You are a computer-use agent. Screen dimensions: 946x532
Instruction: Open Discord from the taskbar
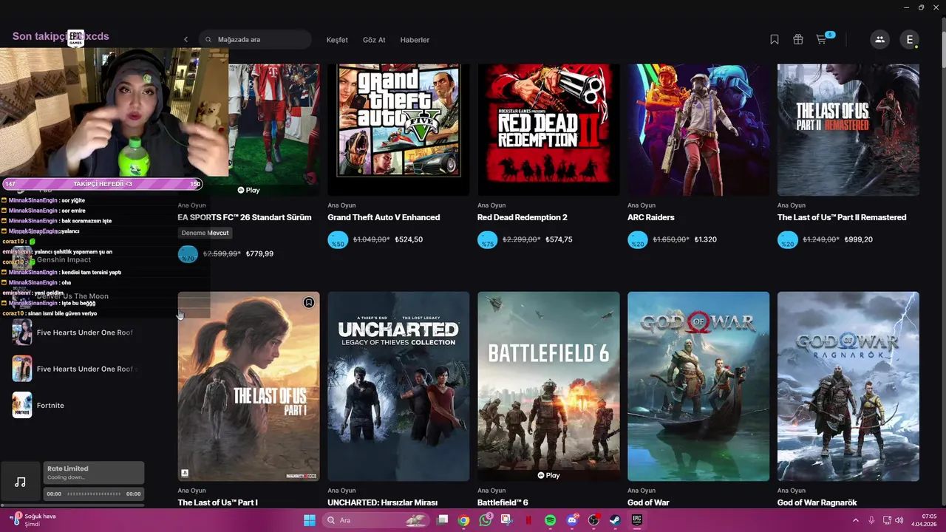571,520
